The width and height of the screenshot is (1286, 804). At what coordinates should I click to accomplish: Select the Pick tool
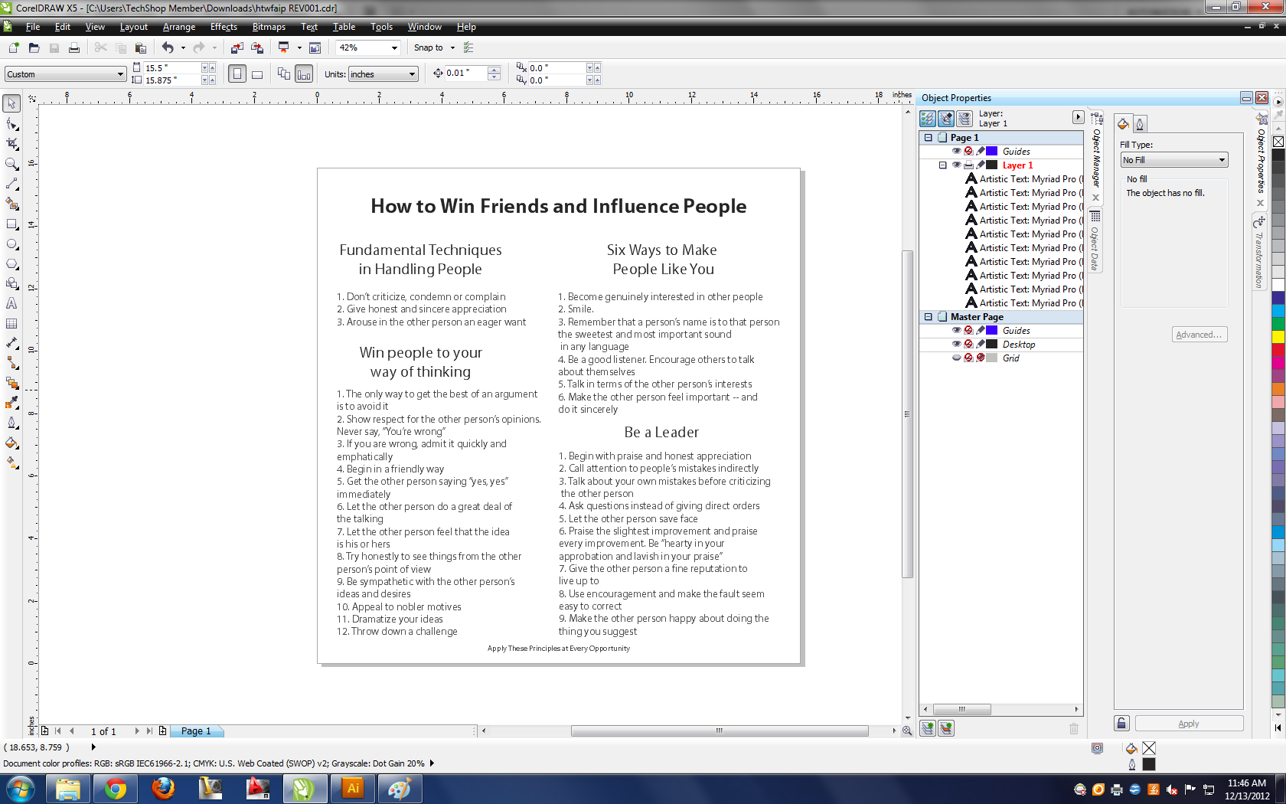pos(11,104)
